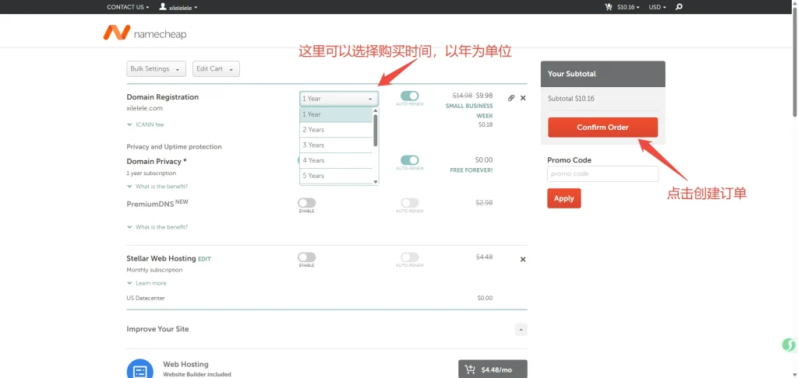Viewport: 798px width, 378px height.
Task: Click the shopping cart icon in top bar
Action: pyautogui.click(x=608, y=7)
